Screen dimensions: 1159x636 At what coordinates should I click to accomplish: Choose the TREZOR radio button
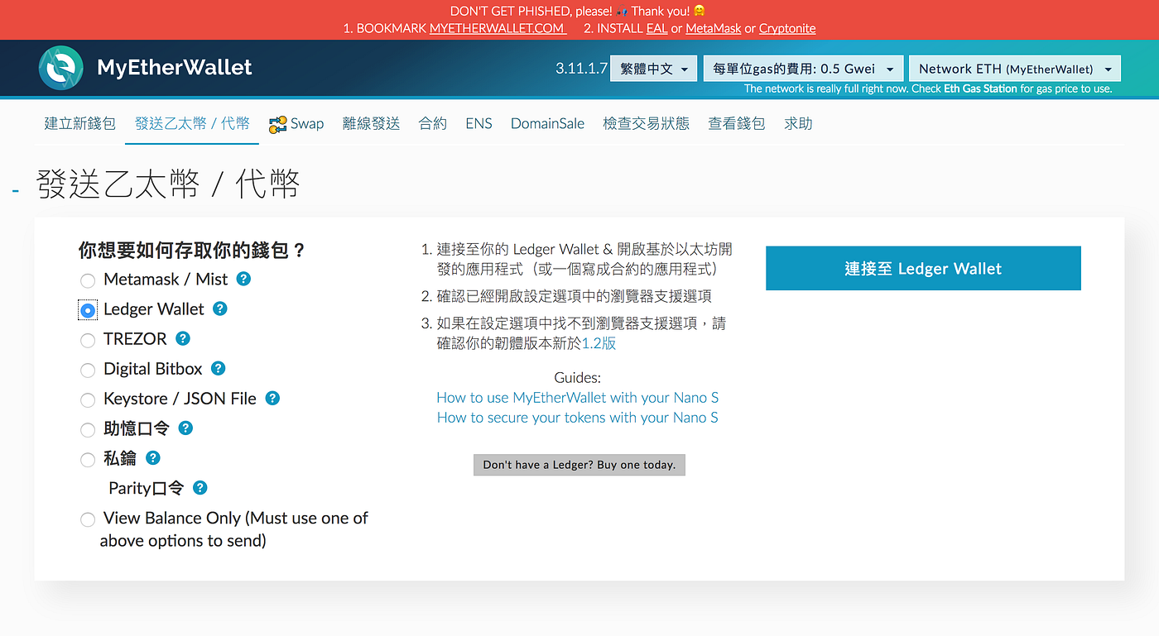pos(88,340)
